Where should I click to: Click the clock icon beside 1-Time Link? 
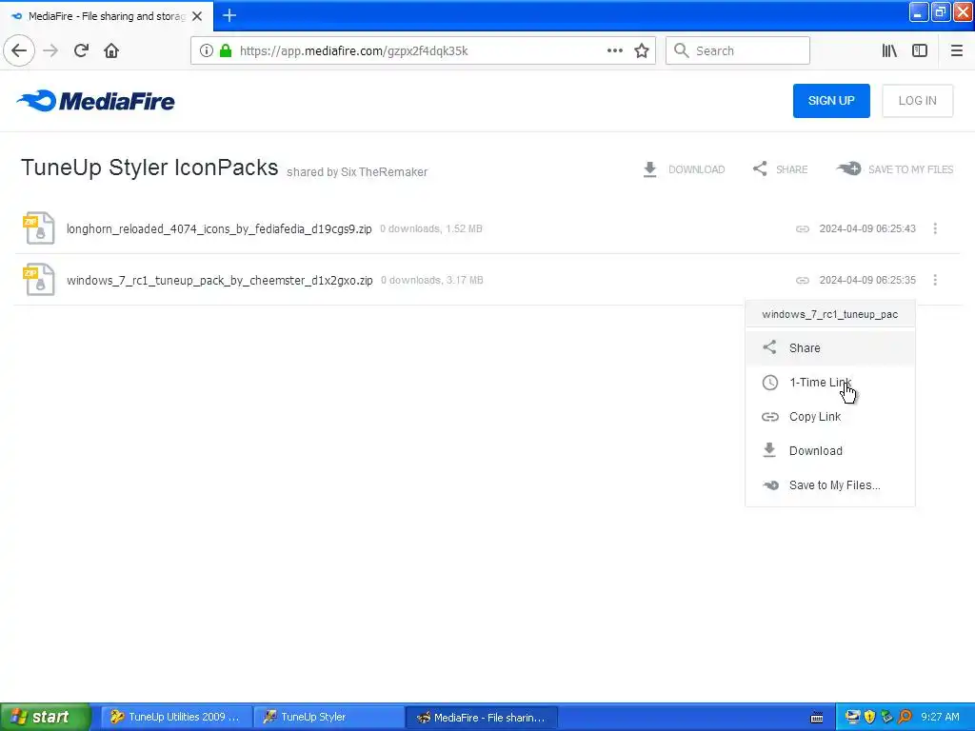click(x=769, y=383)
